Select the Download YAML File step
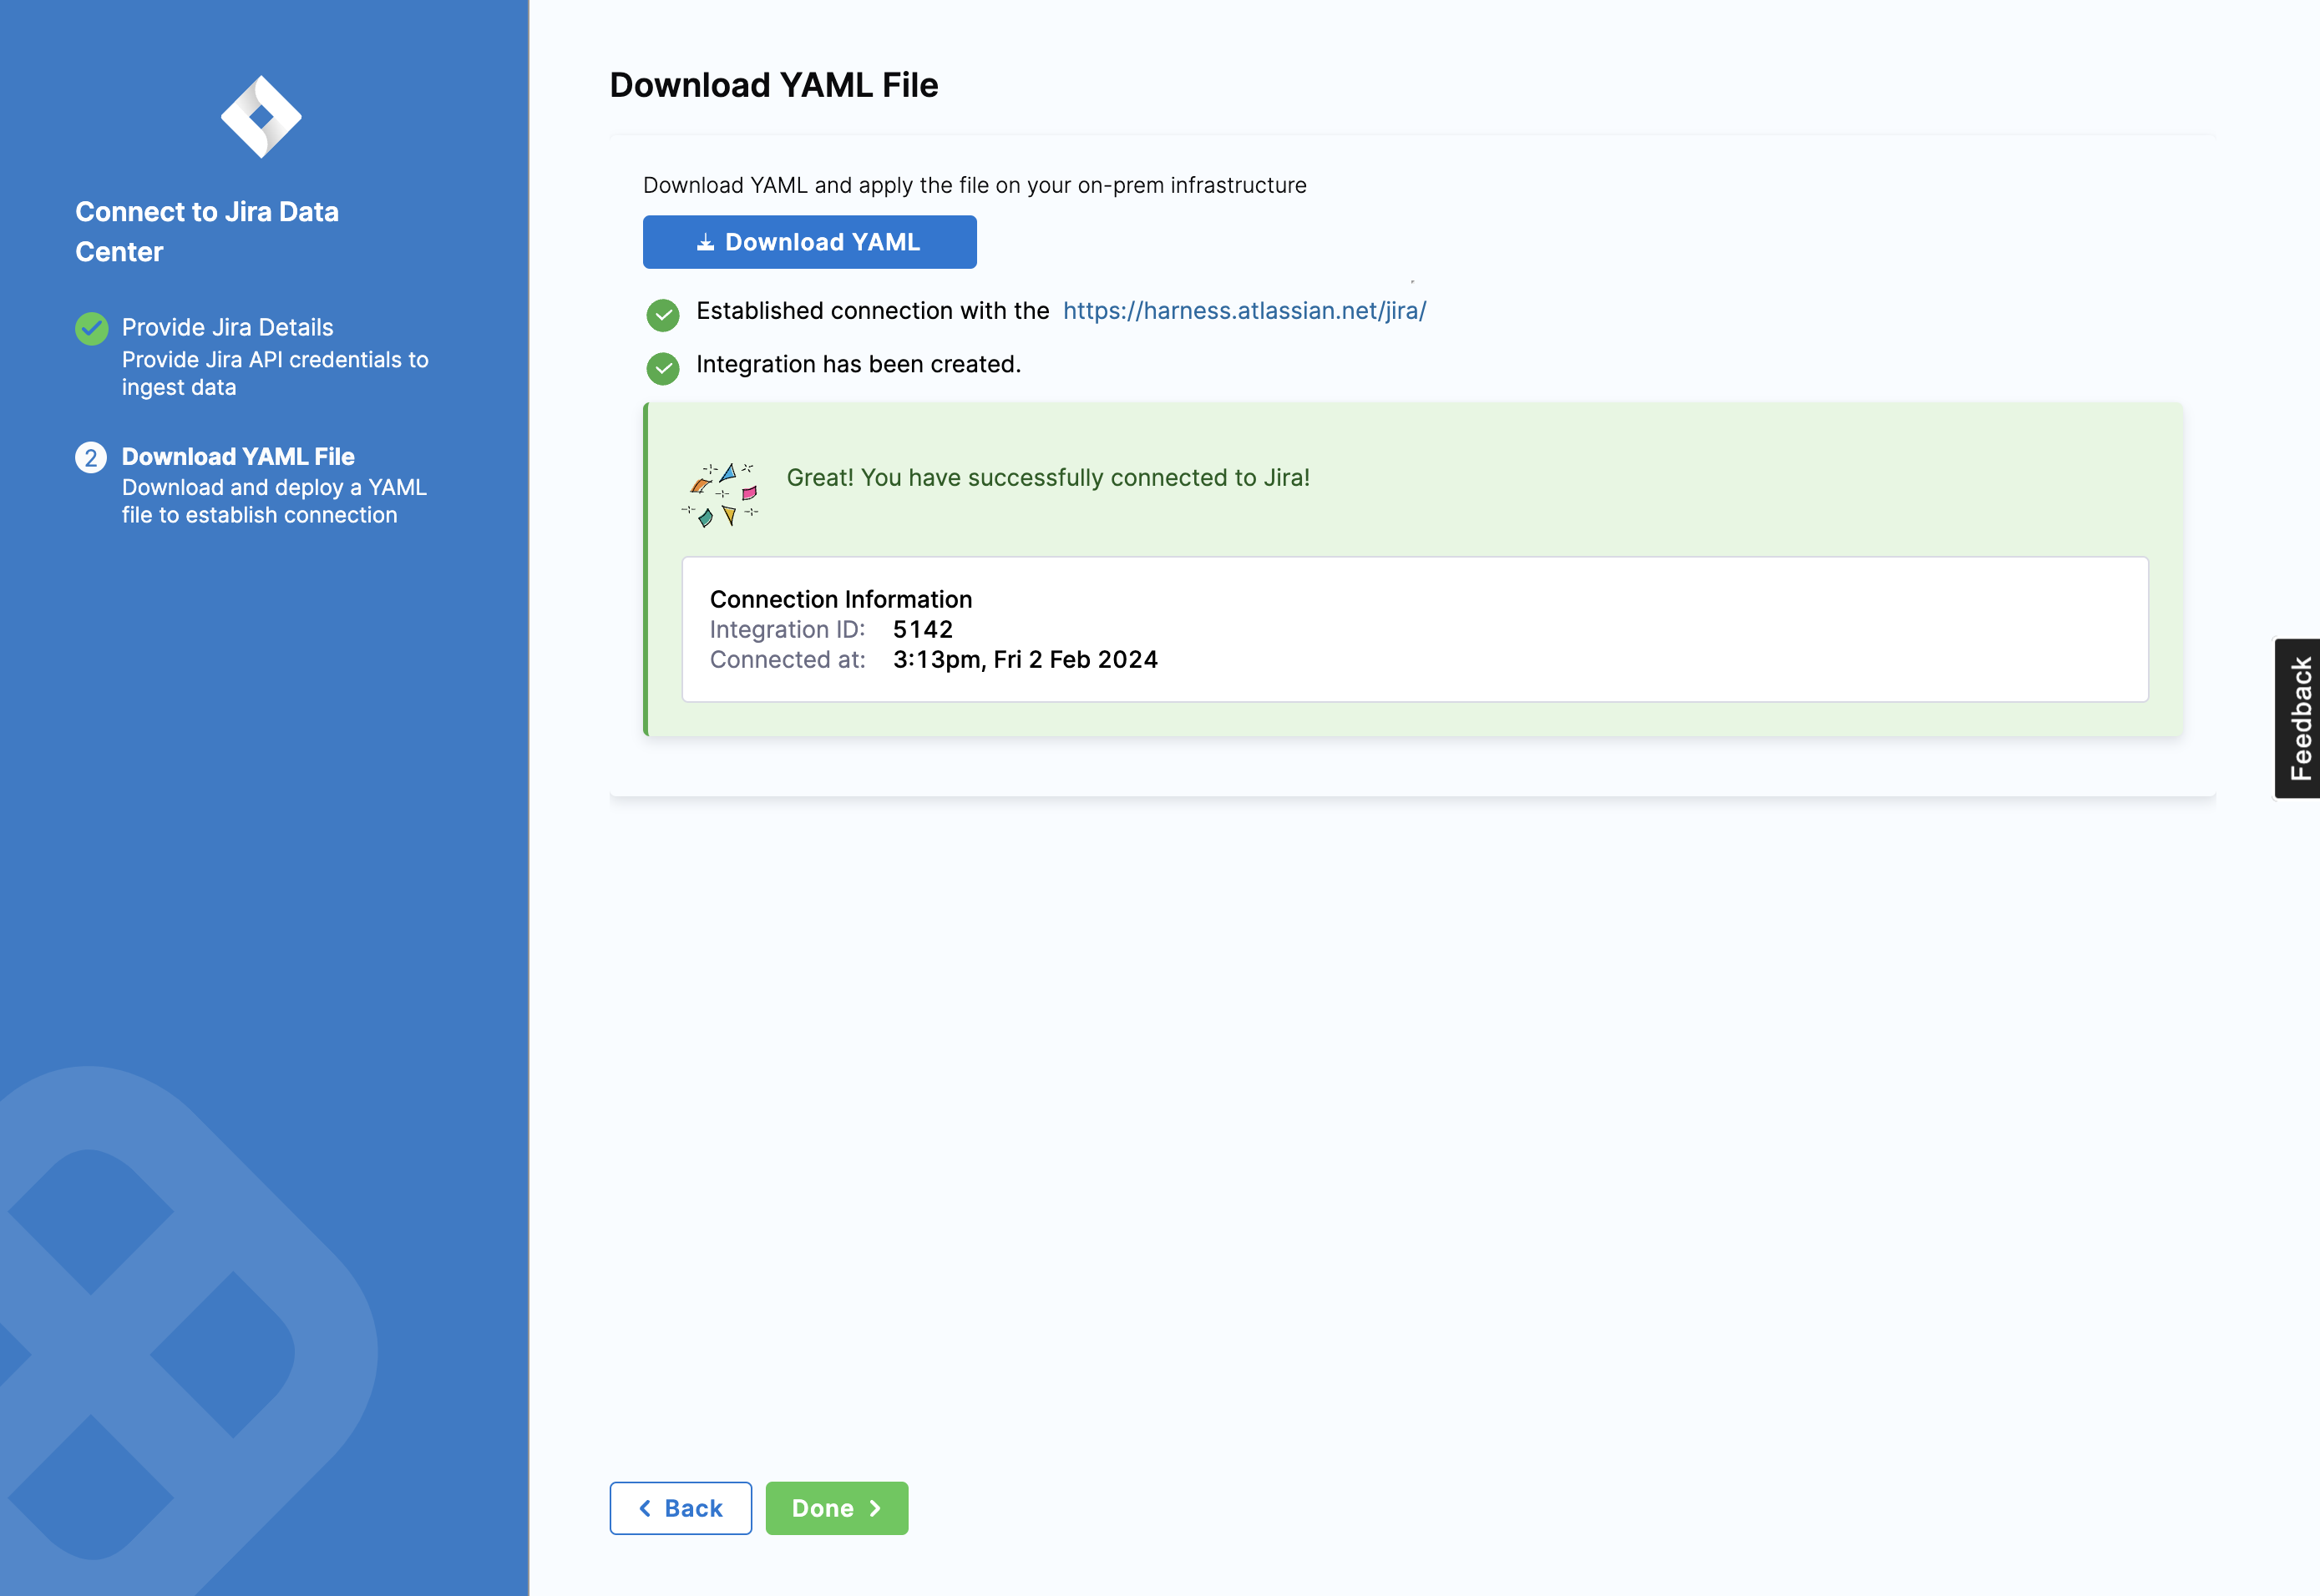The image size is (2320, 1596). click(237, 456)
